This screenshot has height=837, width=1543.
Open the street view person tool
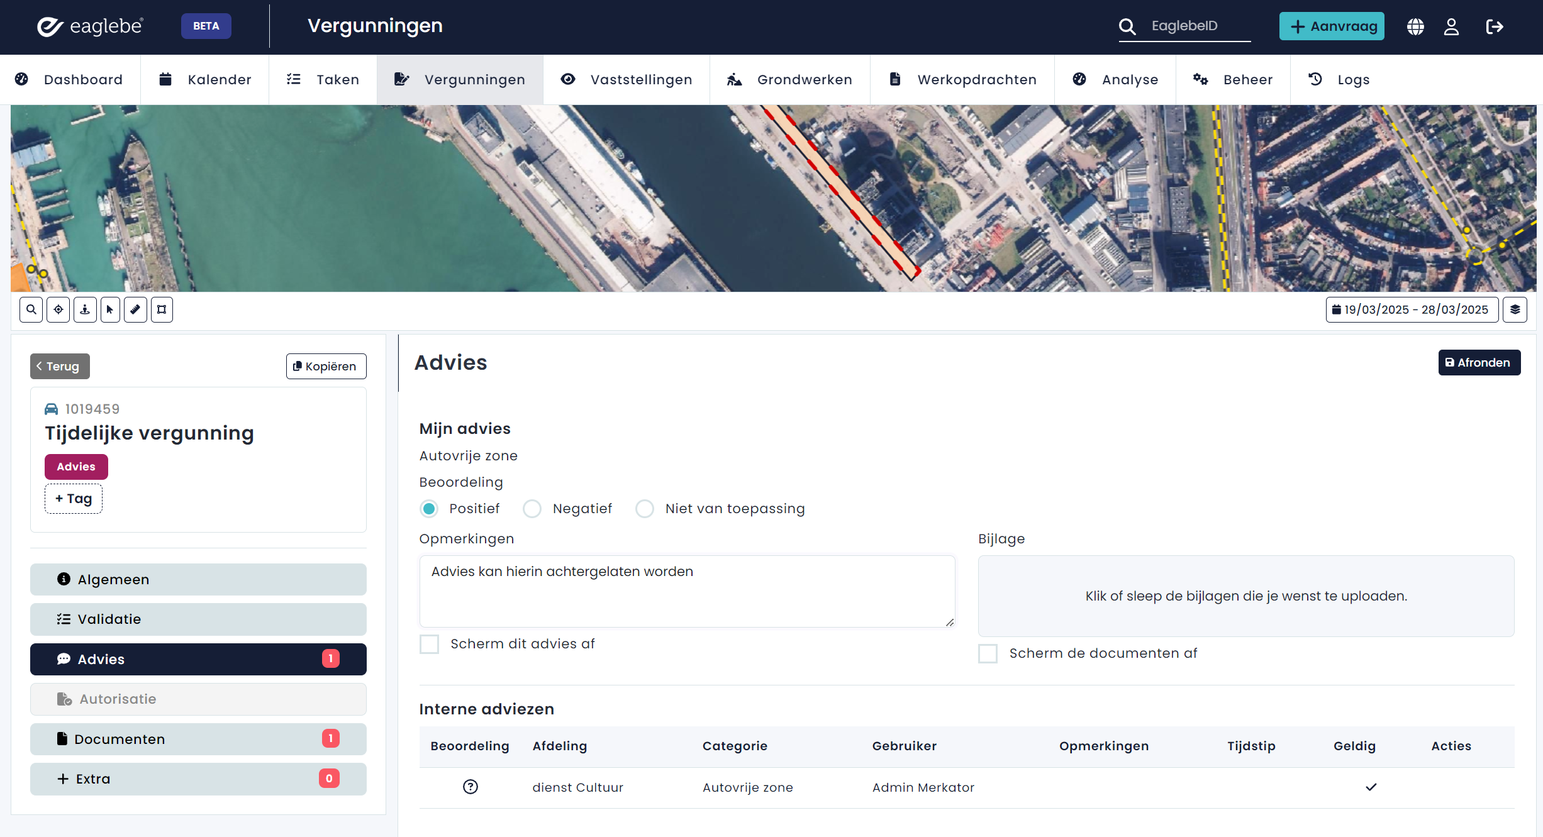[x=85, y=309]
